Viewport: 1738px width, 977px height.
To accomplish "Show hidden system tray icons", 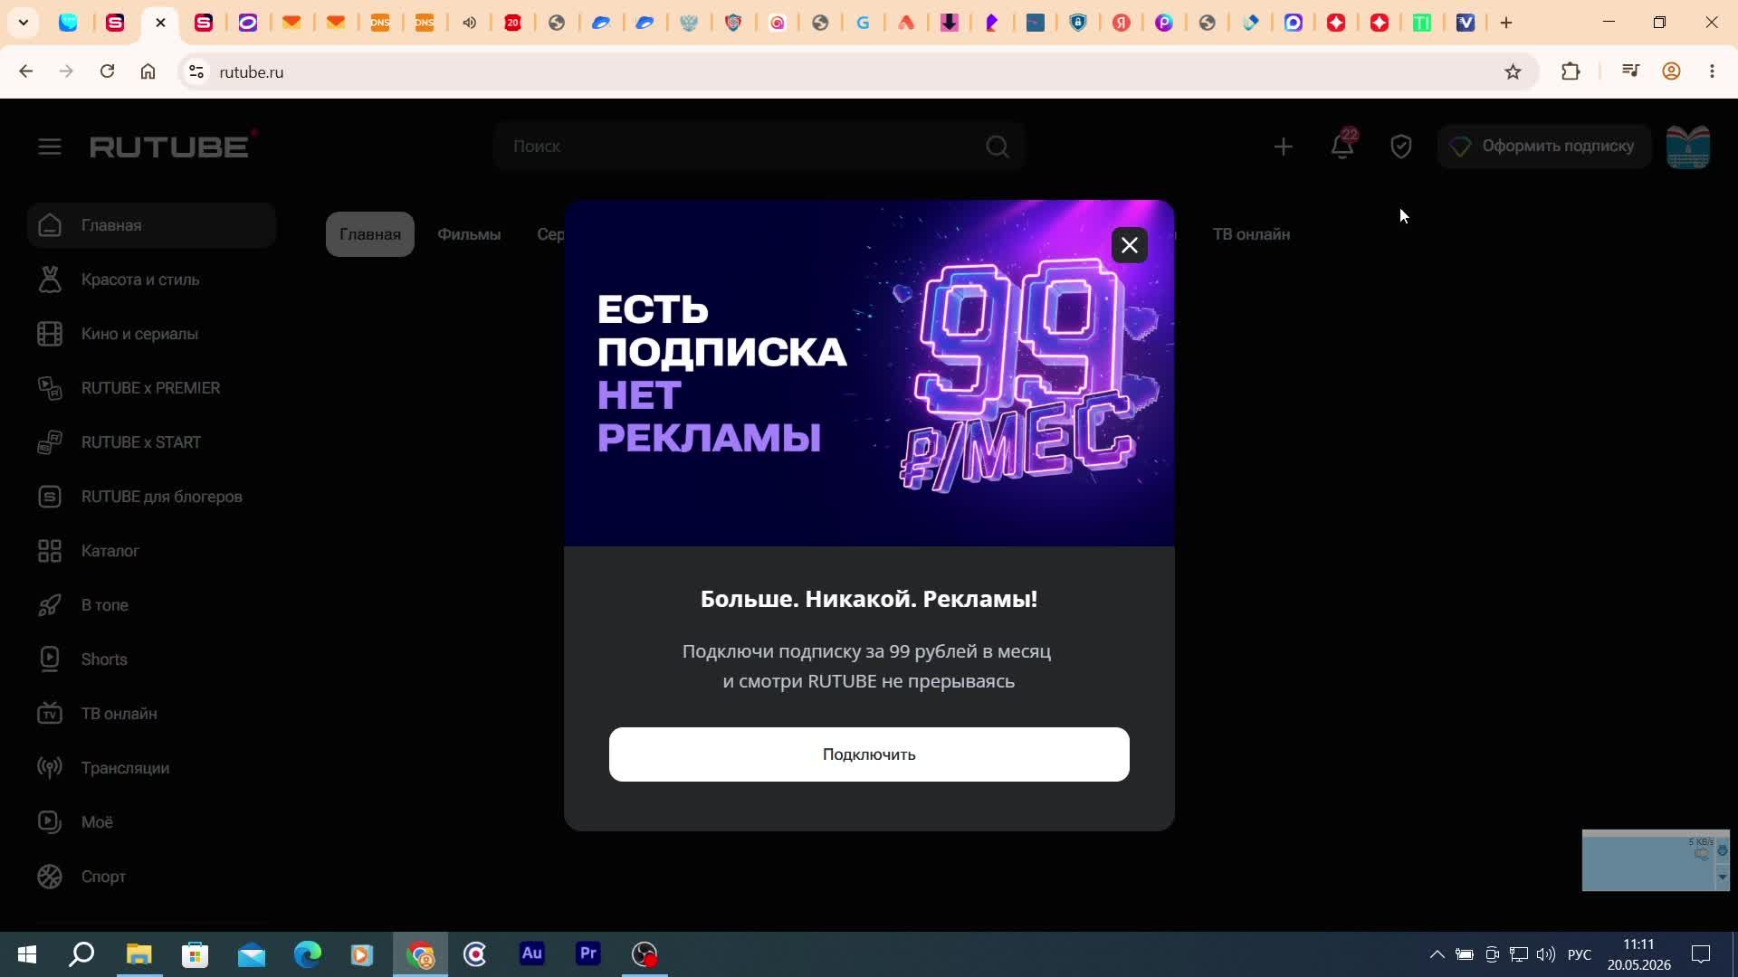I will (x=1437, y=954).
